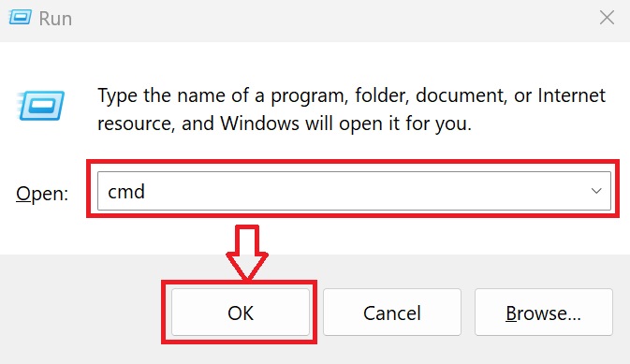Click the red arrow pointing at OK
The image size is (630, 364).
coord(247,253)
